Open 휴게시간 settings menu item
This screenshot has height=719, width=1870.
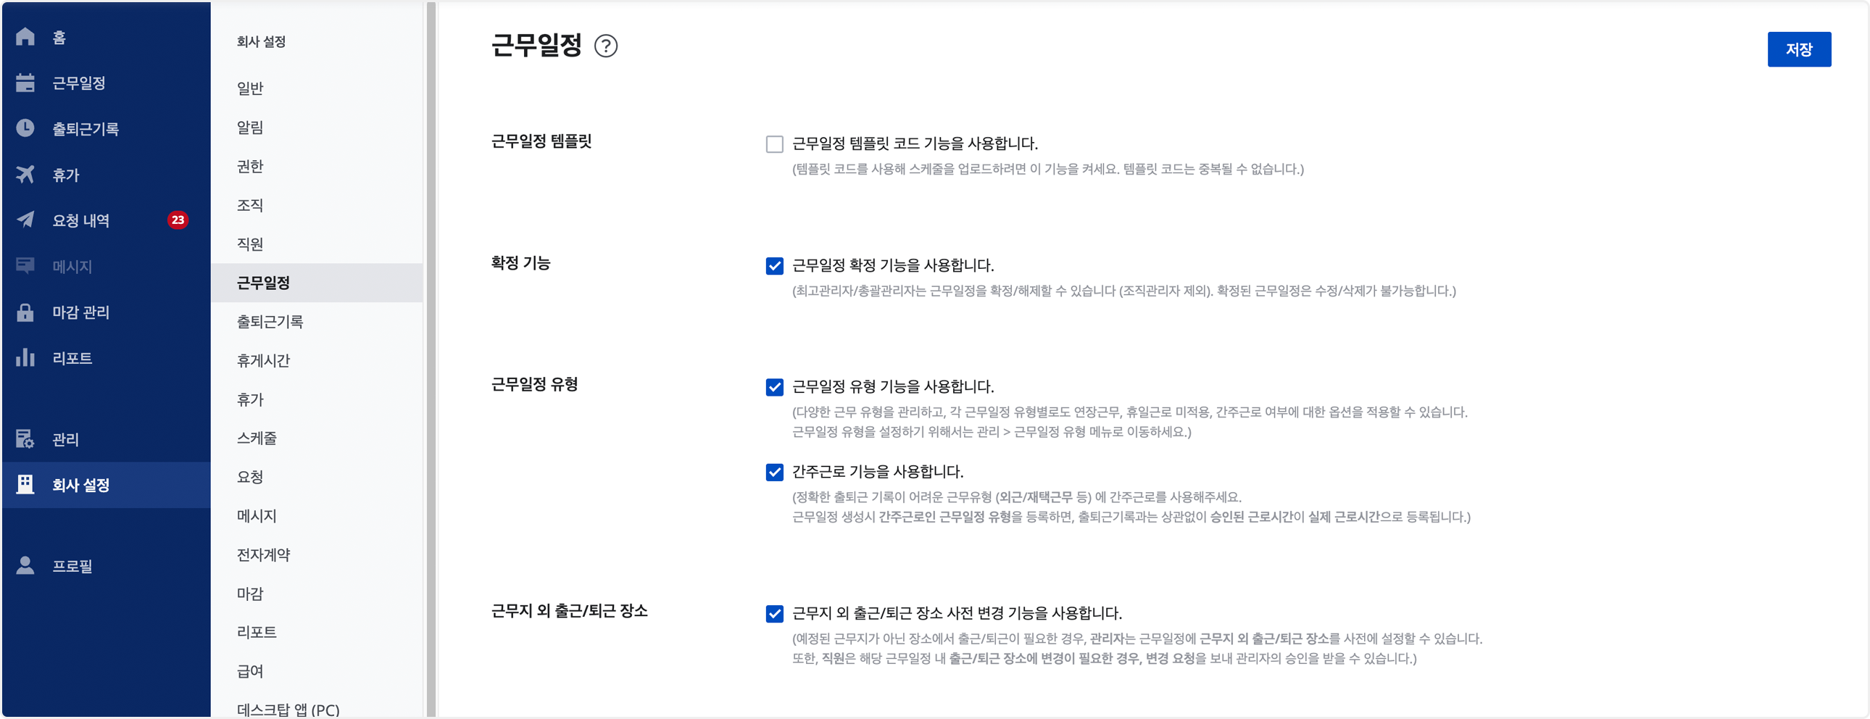263,360
